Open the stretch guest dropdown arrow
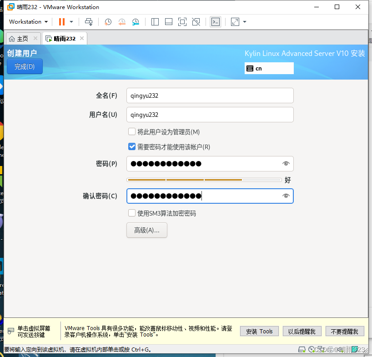372x357 pixels. click(x=245, y=22)
